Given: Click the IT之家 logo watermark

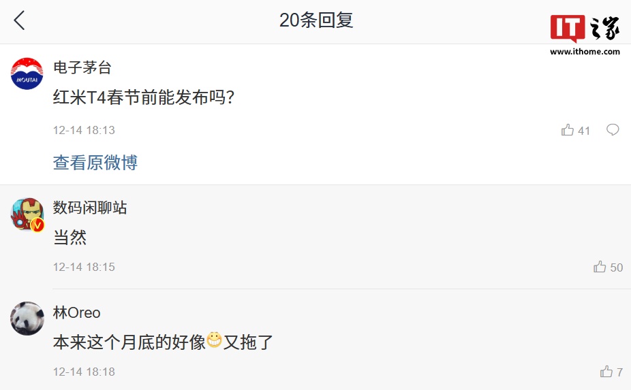Looking at the screenshot, I should 585,28.
